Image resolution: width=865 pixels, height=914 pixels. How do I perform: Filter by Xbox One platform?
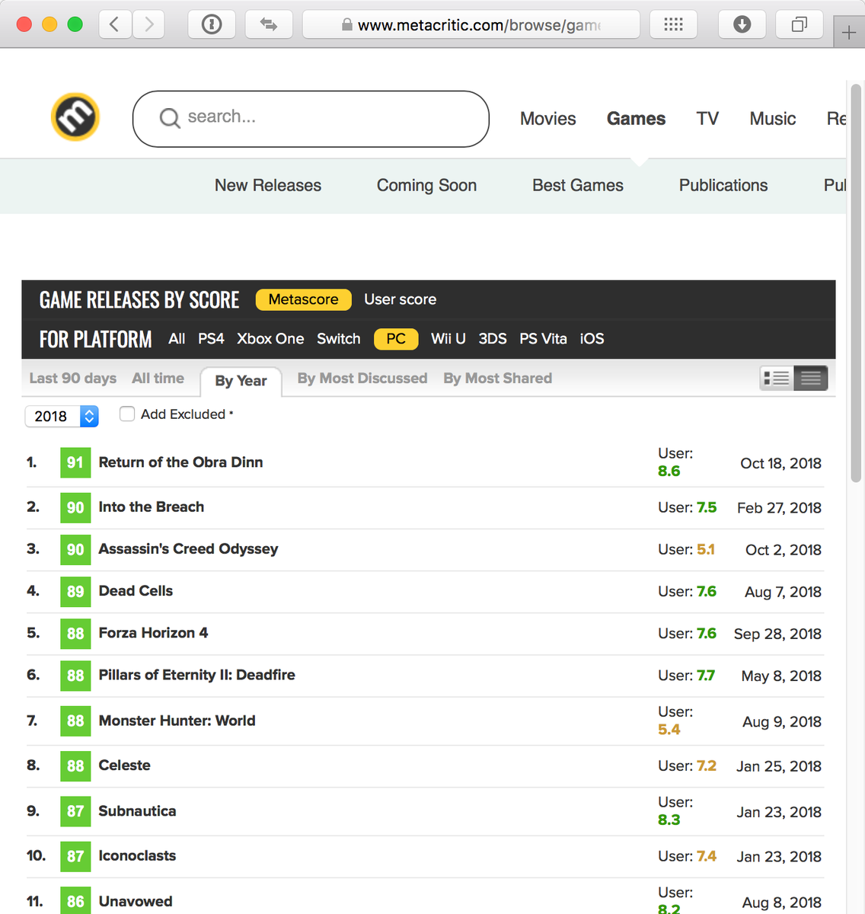tap(270, 339)
